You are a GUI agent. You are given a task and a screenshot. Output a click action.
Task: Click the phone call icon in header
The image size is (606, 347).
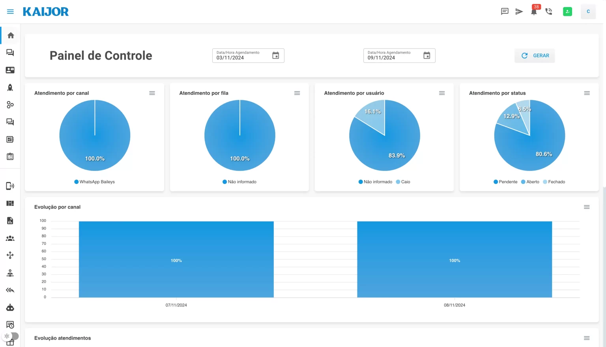[549, 11]
